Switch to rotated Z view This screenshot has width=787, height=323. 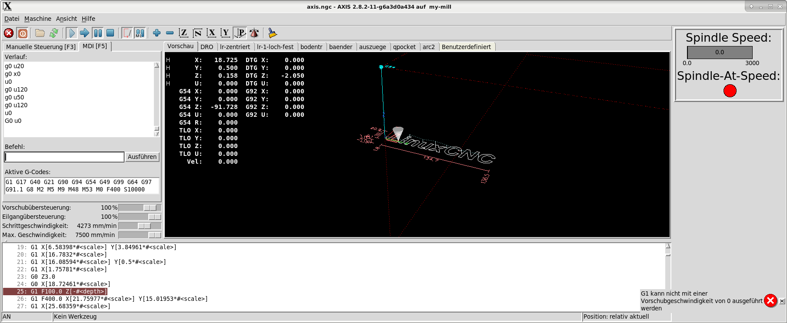pyautogui.click(x=197, y=33)
